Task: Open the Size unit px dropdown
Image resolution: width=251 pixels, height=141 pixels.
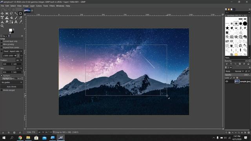Action: [19, 68]
